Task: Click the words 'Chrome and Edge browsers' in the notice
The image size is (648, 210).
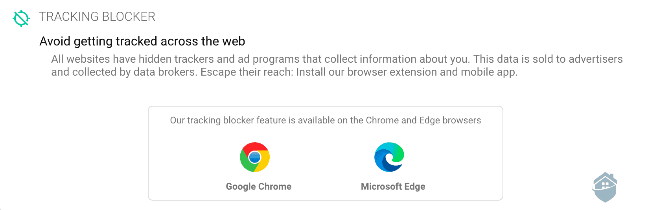Action: click(x=423, y=120)
